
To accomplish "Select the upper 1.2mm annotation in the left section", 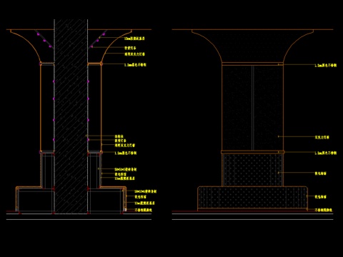I will click(135, 65).
